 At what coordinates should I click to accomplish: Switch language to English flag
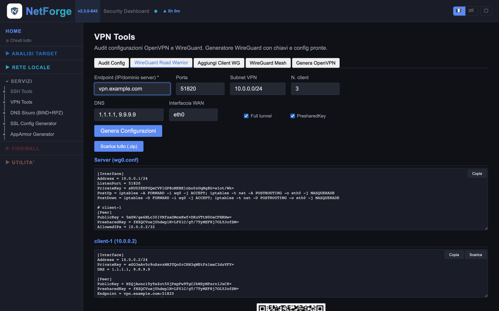pyautogui.click(x=472, y=11)
